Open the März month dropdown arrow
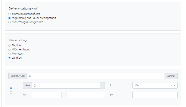The width and height of the screenshot is (186, 107). 175,85
